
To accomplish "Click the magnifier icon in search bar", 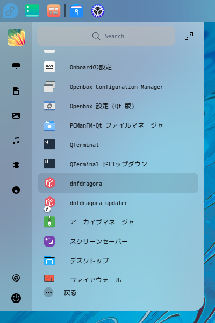I will [96, 36].
